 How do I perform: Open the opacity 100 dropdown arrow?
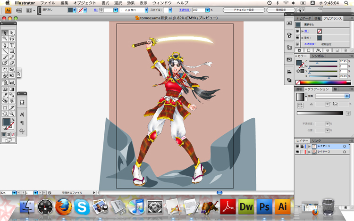tap(207, 10)
